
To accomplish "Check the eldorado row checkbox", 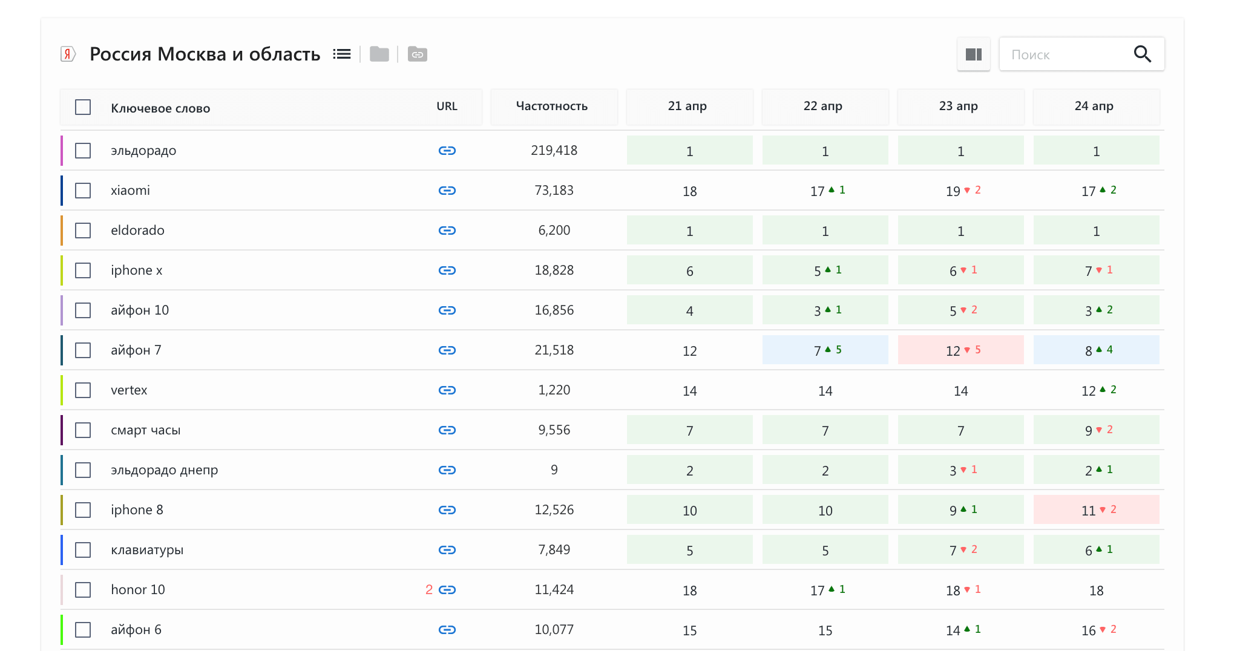I will tap(83, 231).
